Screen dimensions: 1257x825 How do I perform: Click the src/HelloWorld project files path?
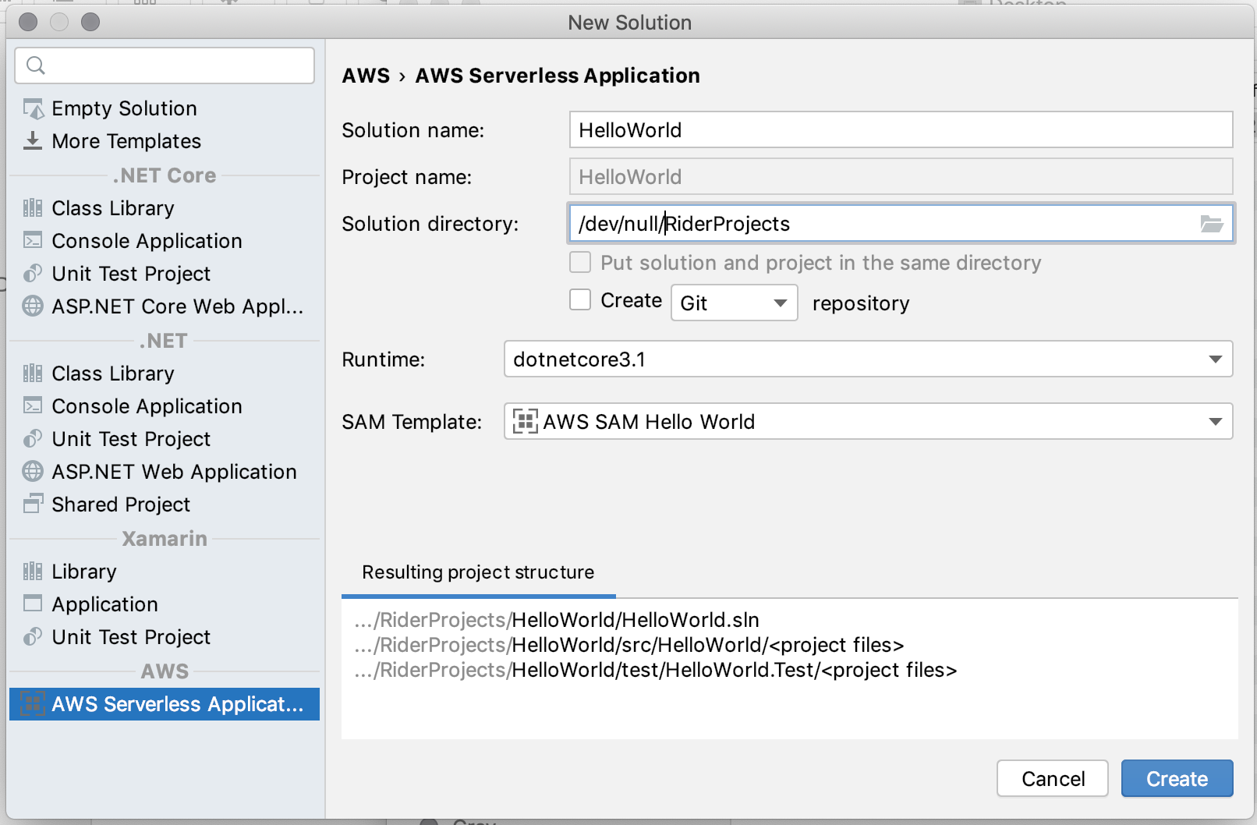tap(629, 645)
